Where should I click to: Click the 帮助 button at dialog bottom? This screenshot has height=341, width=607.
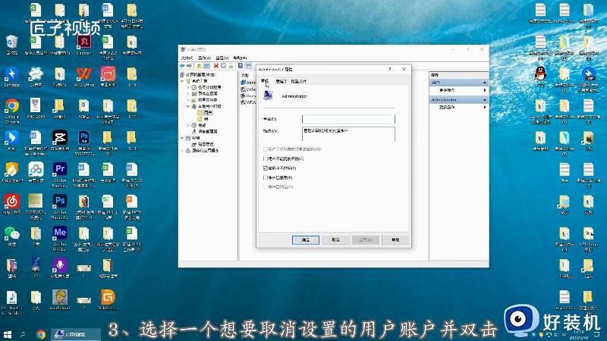pos(395,239)
